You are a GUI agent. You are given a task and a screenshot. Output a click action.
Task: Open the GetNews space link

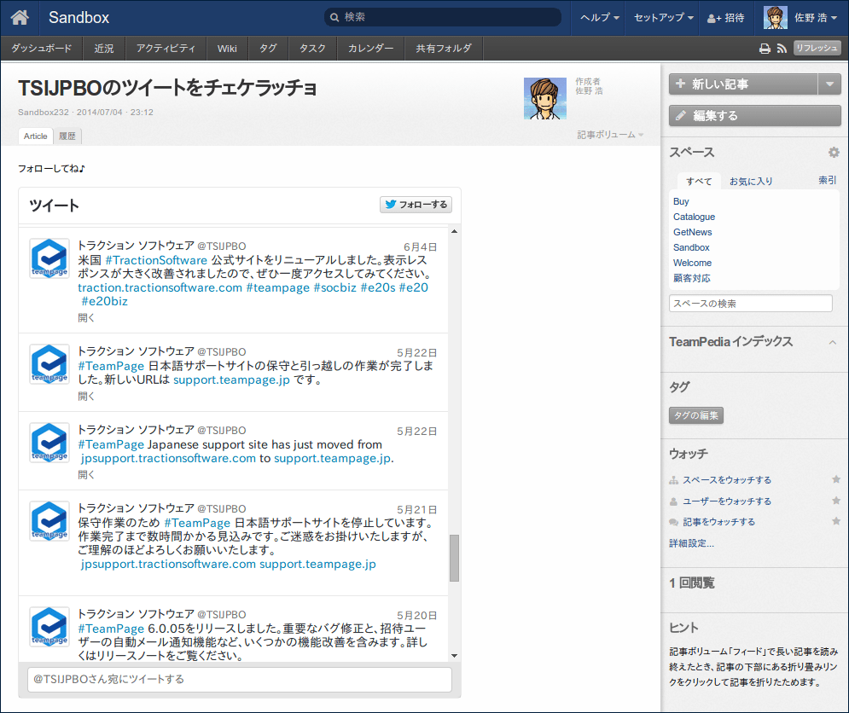click(693, 232)
